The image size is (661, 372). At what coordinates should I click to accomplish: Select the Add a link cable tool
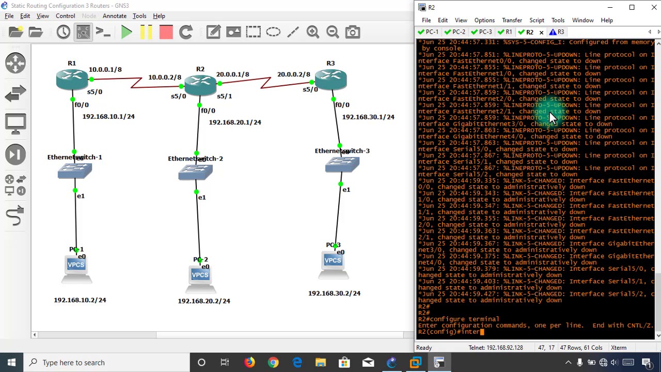[15, 215]
